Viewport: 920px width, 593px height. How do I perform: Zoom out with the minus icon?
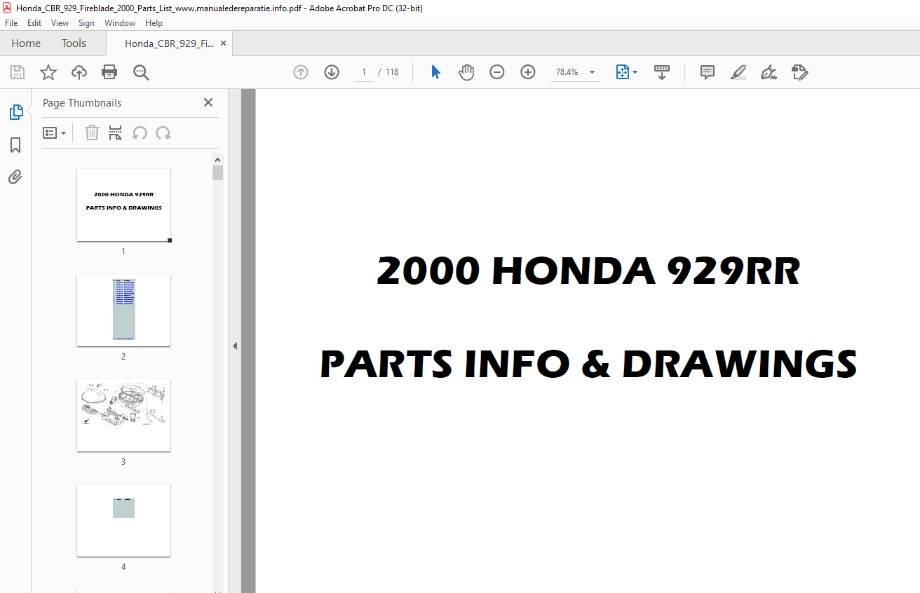[x=497, y=72]
